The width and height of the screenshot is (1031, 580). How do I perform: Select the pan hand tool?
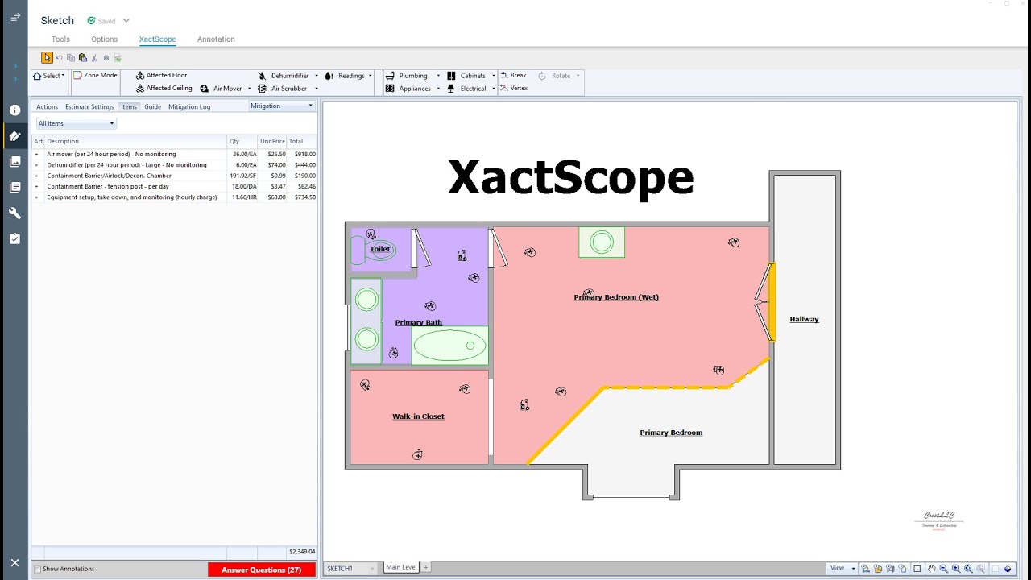point(931,569)
